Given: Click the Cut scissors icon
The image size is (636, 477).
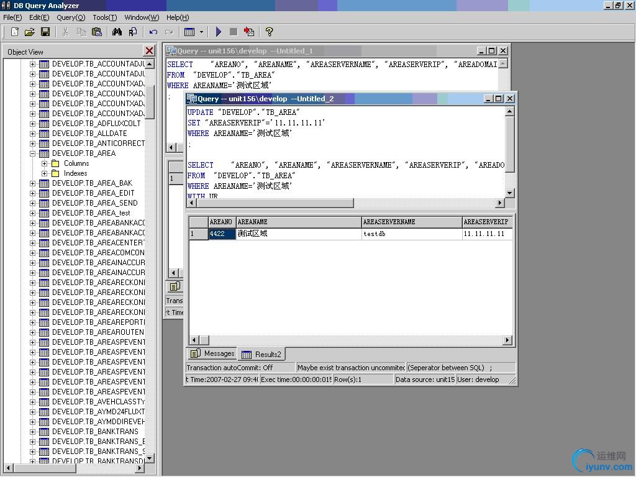Looking at the screenshot, I should (65, 32).
